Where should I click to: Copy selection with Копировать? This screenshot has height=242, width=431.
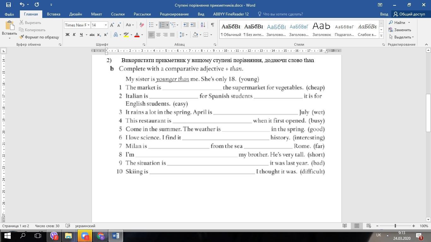click(x=32, y=30)
